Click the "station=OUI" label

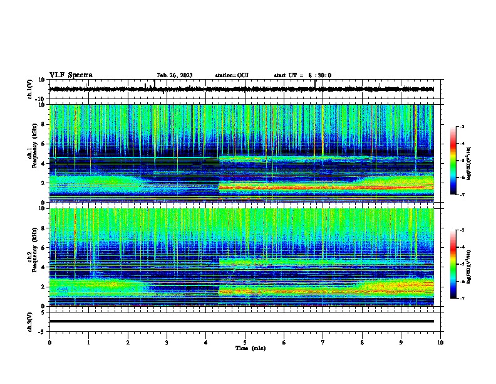point(232,75)
